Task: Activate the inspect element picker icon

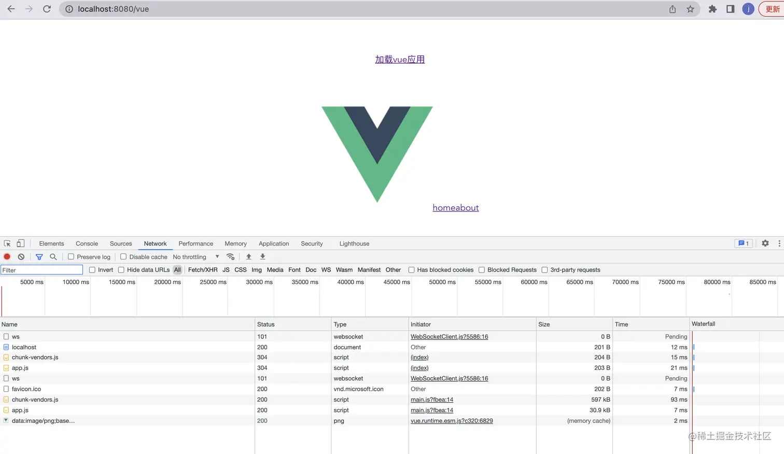Action: 7,243
